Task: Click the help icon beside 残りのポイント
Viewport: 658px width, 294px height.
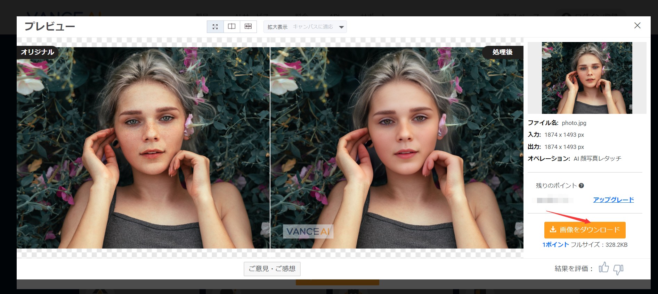Action: coord(581,186)
